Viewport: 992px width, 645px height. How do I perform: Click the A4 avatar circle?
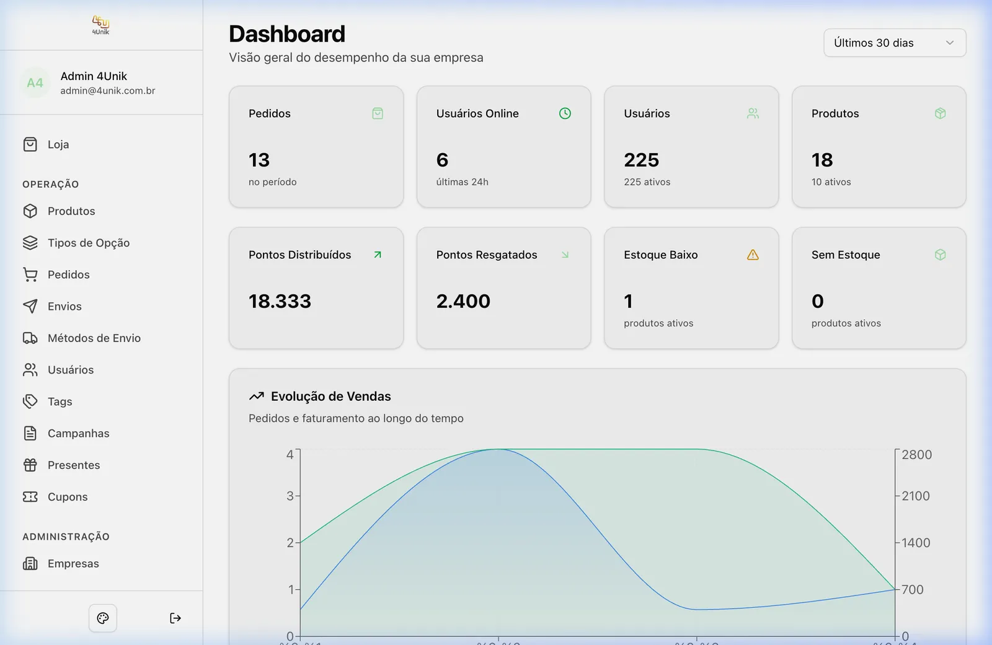coord(35,83)
